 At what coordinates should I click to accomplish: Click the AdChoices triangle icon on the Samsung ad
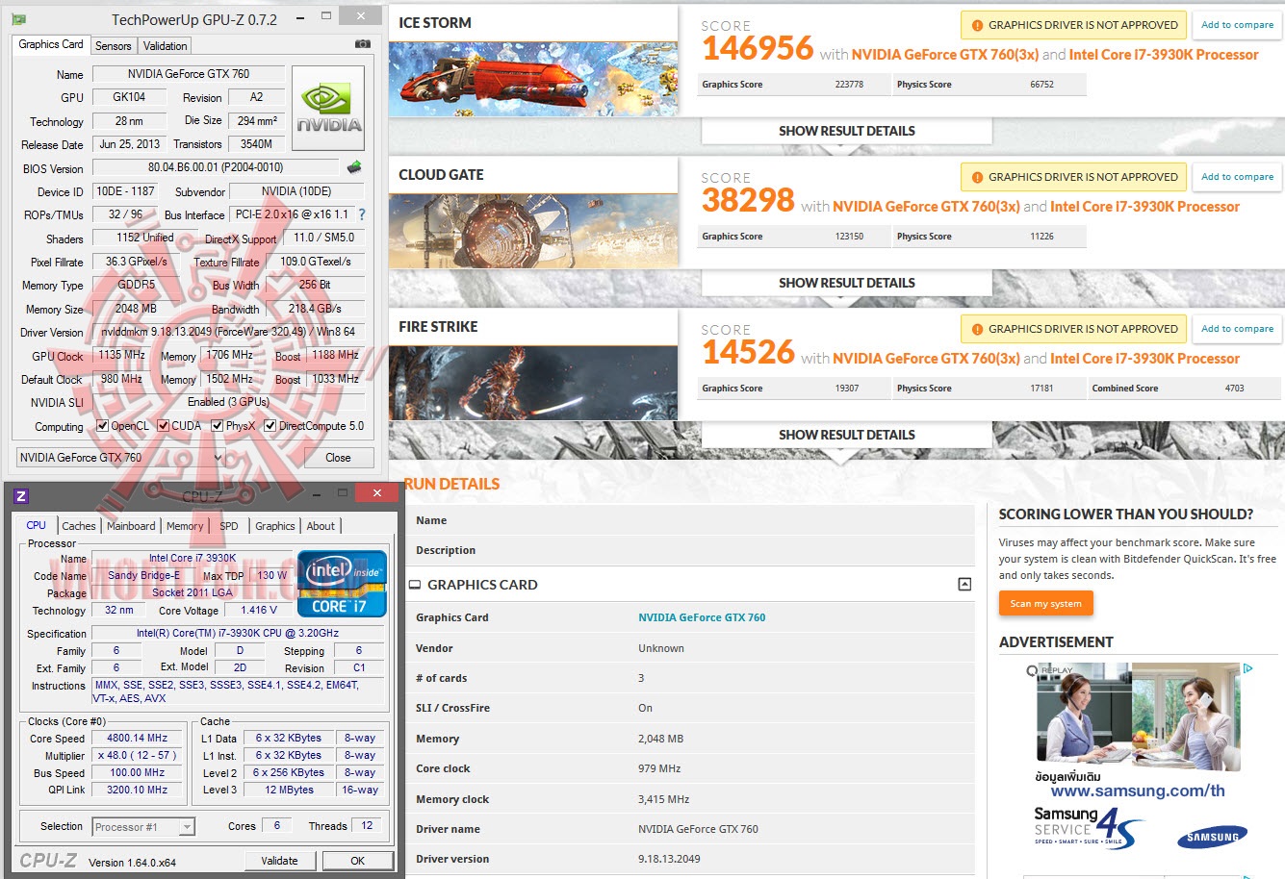click(x=1247, y=668)
